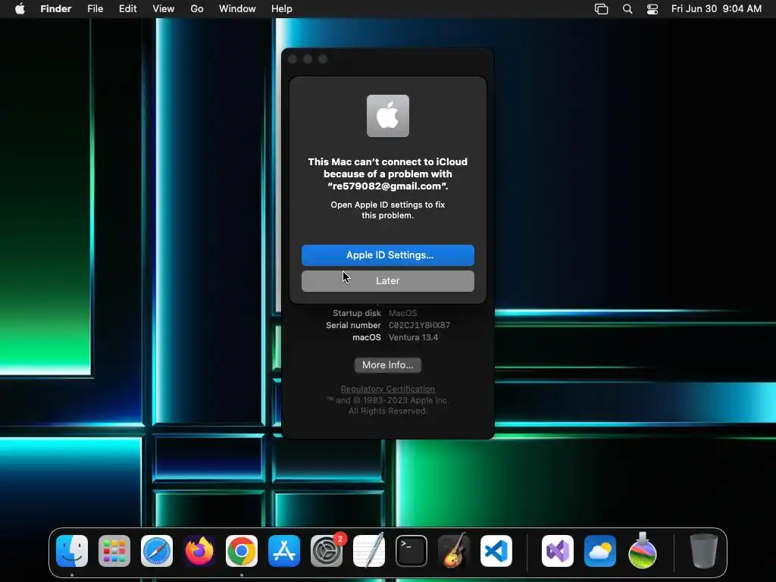Select the serial number C02CJ1Y8HX87

click(419, 325)
